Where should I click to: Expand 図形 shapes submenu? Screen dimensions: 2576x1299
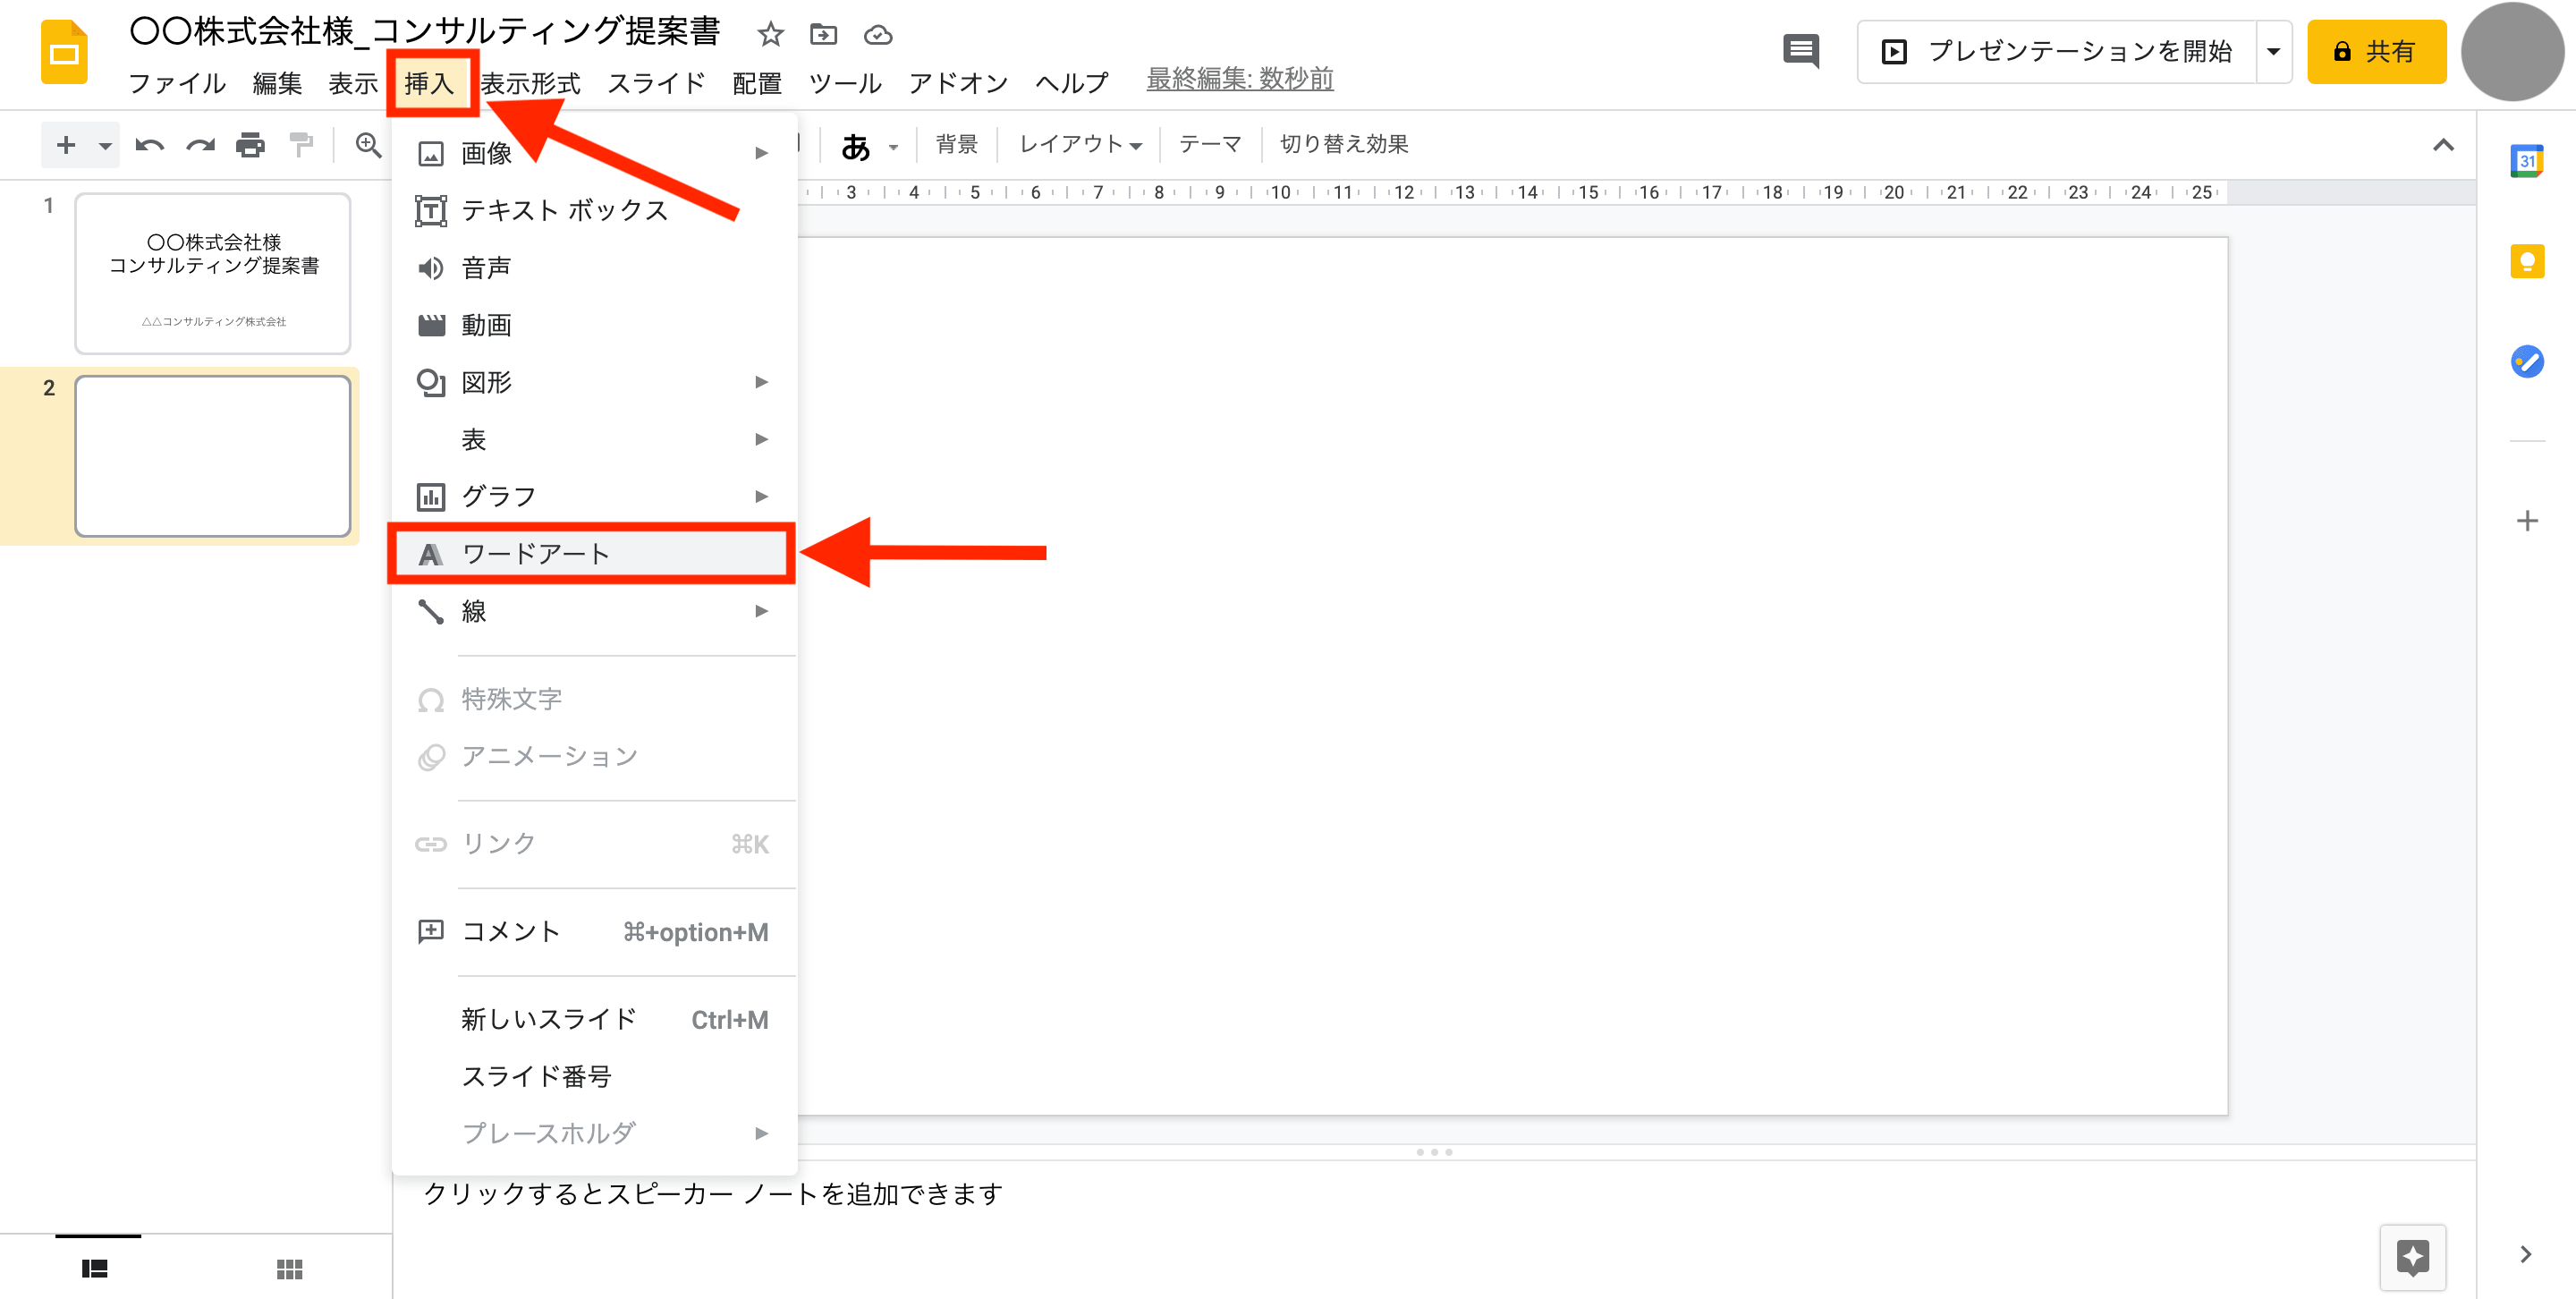coord(594,381)
